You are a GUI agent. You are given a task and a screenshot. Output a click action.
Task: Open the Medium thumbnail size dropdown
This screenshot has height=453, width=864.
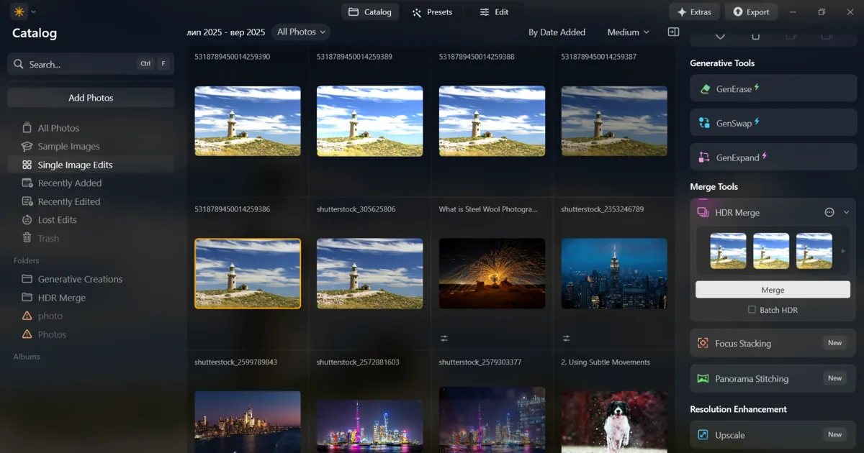coord(626,32)
